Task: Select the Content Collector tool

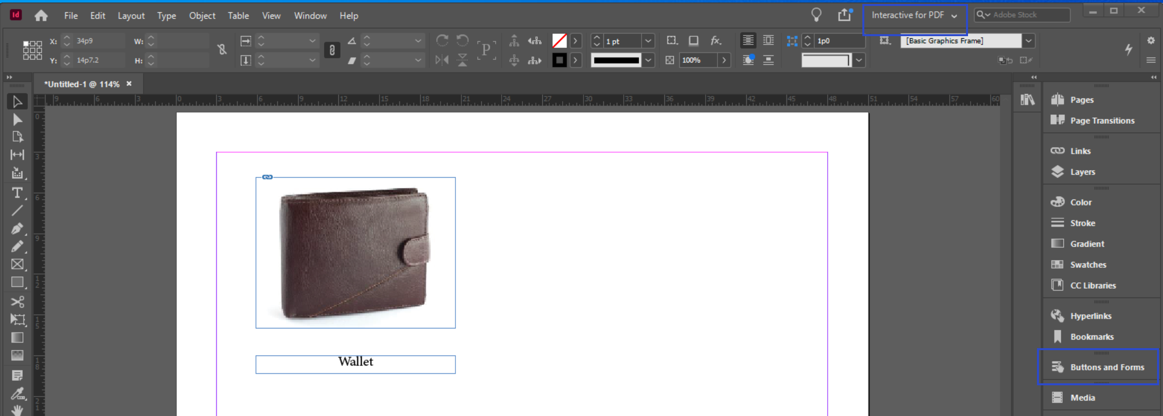Action: tap(17, 173)
